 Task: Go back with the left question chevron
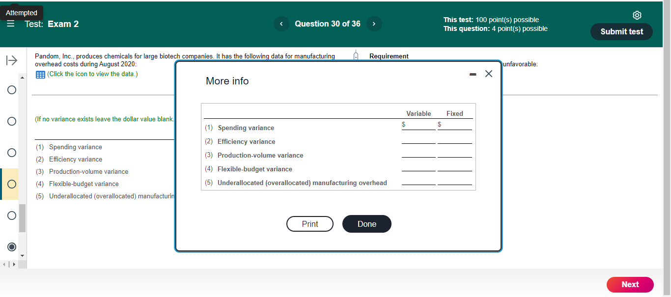[x=281, y=24]
